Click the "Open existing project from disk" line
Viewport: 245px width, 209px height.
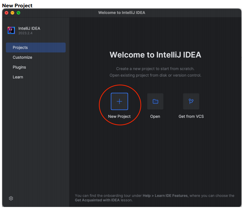(155, 75)
